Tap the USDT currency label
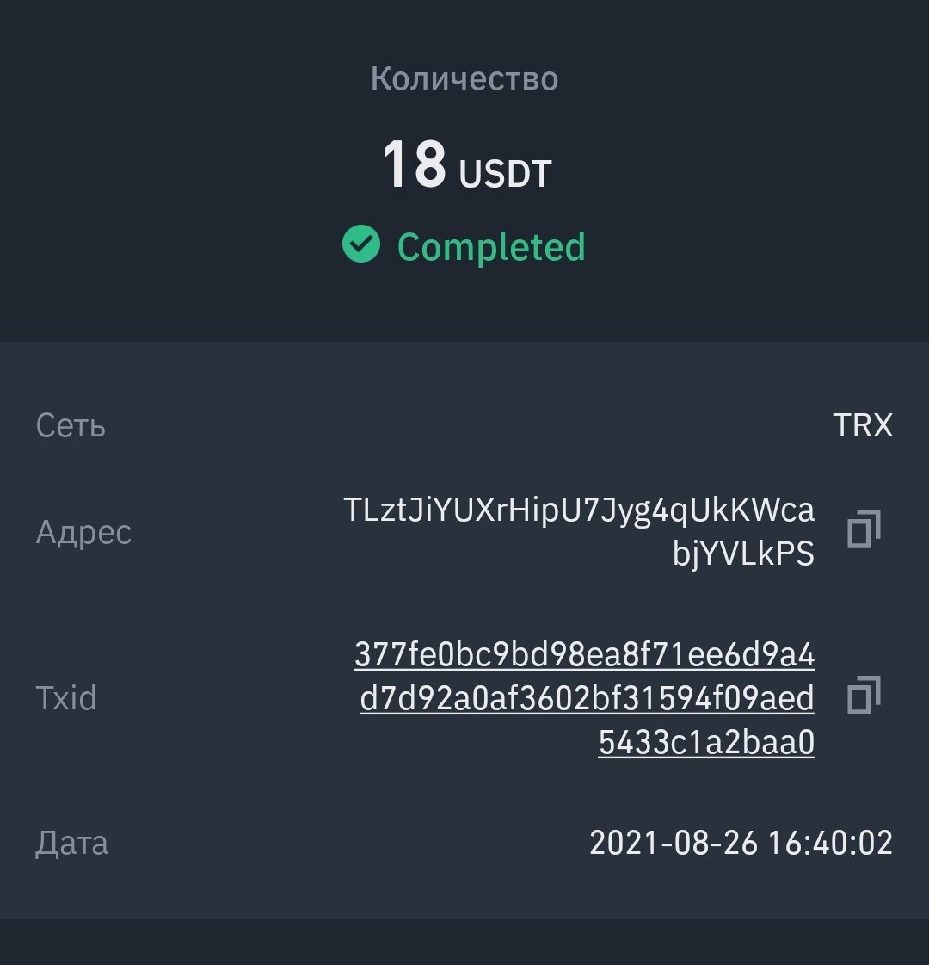The width and height of the screenshot is (929, 965). pyautogui.click(x=506, y=174)
